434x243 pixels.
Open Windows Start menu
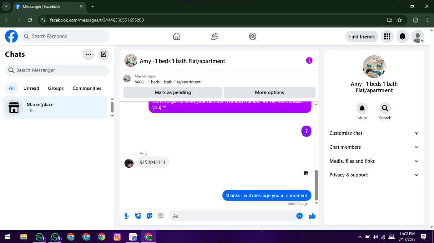7,237
